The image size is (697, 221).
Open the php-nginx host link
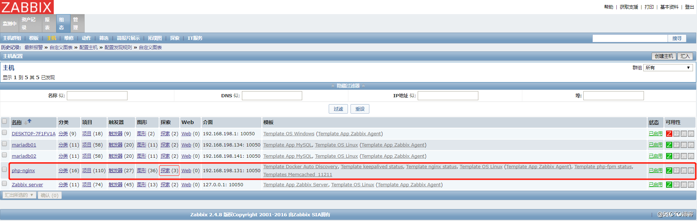coord(23,171)
